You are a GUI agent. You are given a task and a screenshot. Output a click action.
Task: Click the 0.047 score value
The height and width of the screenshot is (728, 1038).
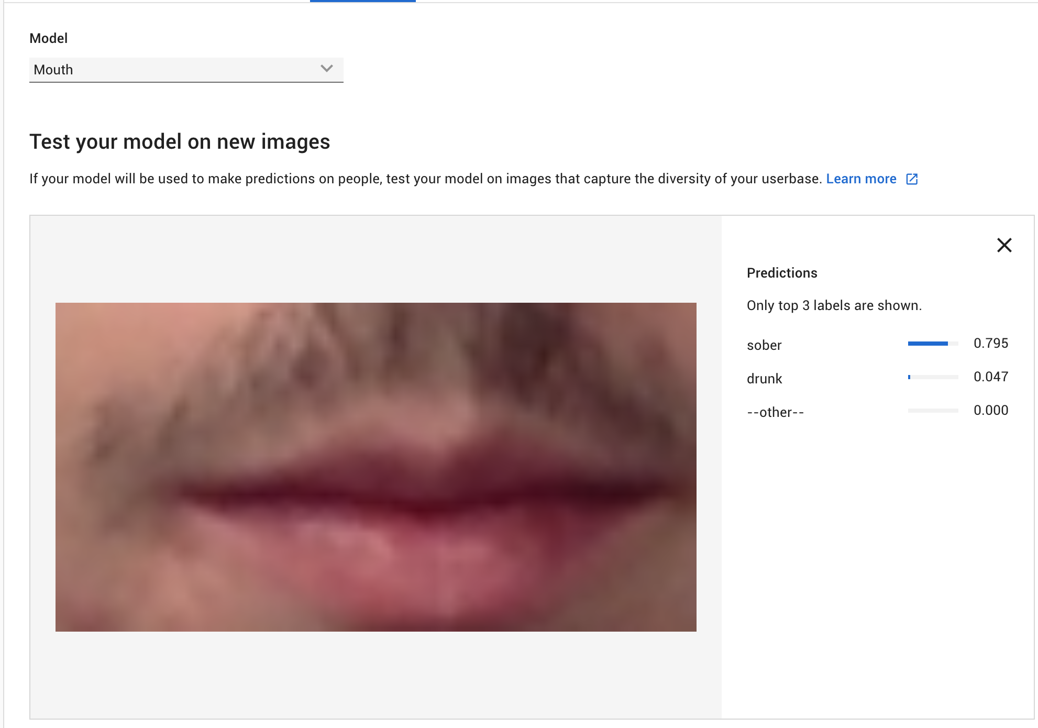(990, 377)
